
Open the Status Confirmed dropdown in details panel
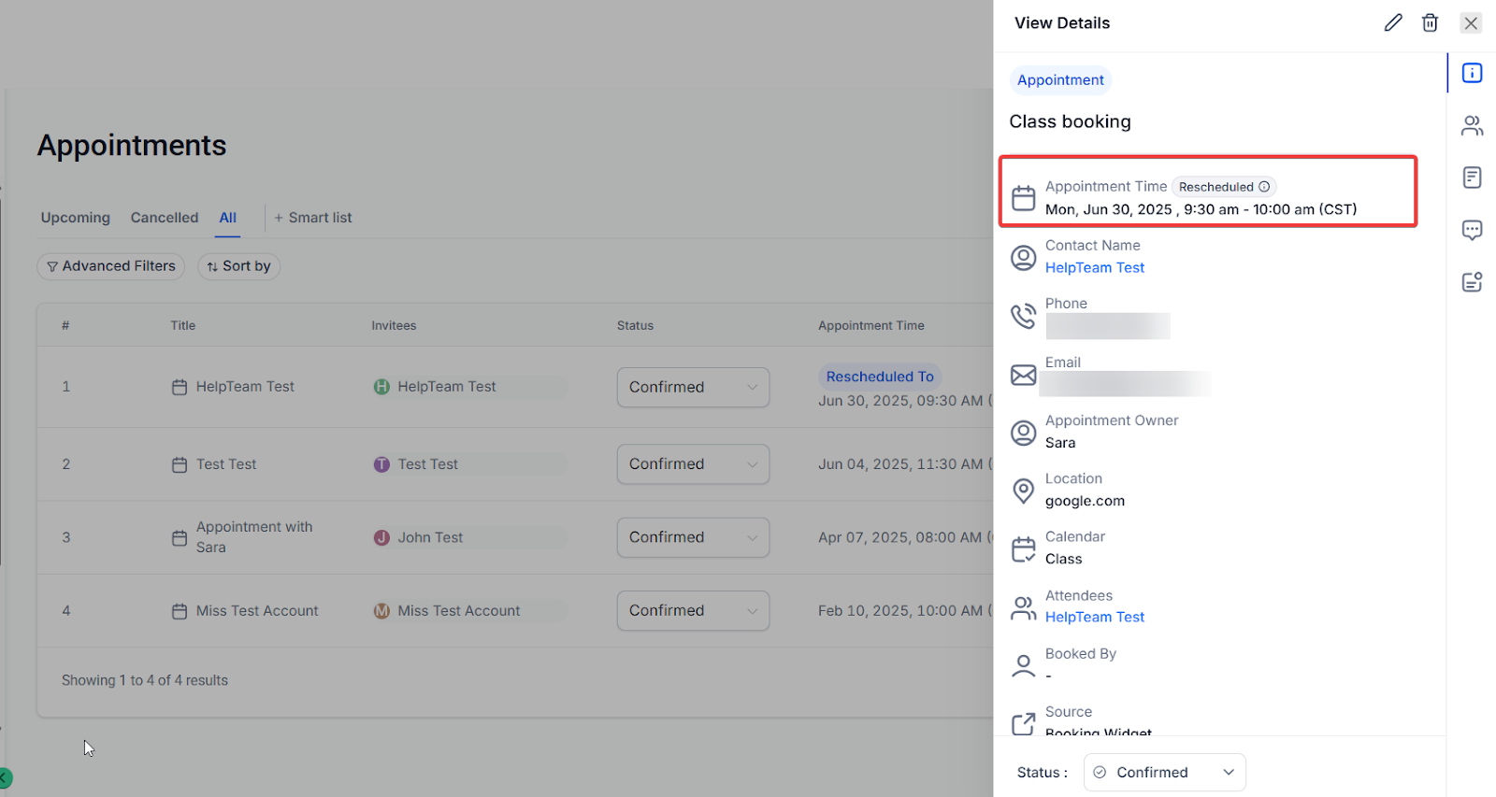pyautogui.click(x=1164, y=773)
